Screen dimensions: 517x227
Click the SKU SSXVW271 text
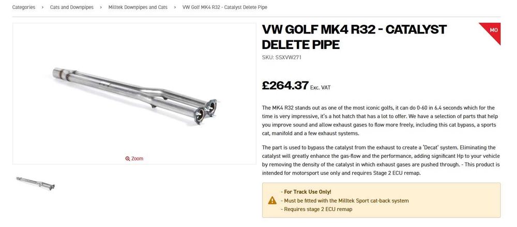[282, 57]
